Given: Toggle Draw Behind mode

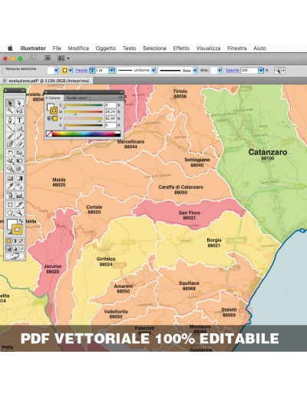Looking at the screenshot, I should pos(15,248).
